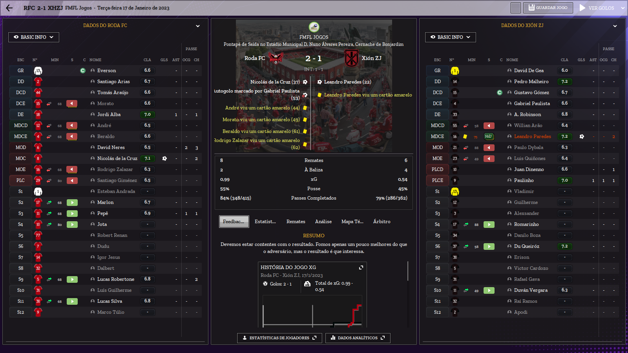Click Everson's green captain badge icon
Screen dimensions: 628x353
(x=83, y=71)
